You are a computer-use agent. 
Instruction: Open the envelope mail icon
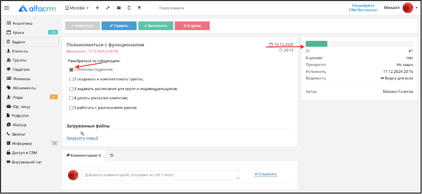(x=119, y=8)
